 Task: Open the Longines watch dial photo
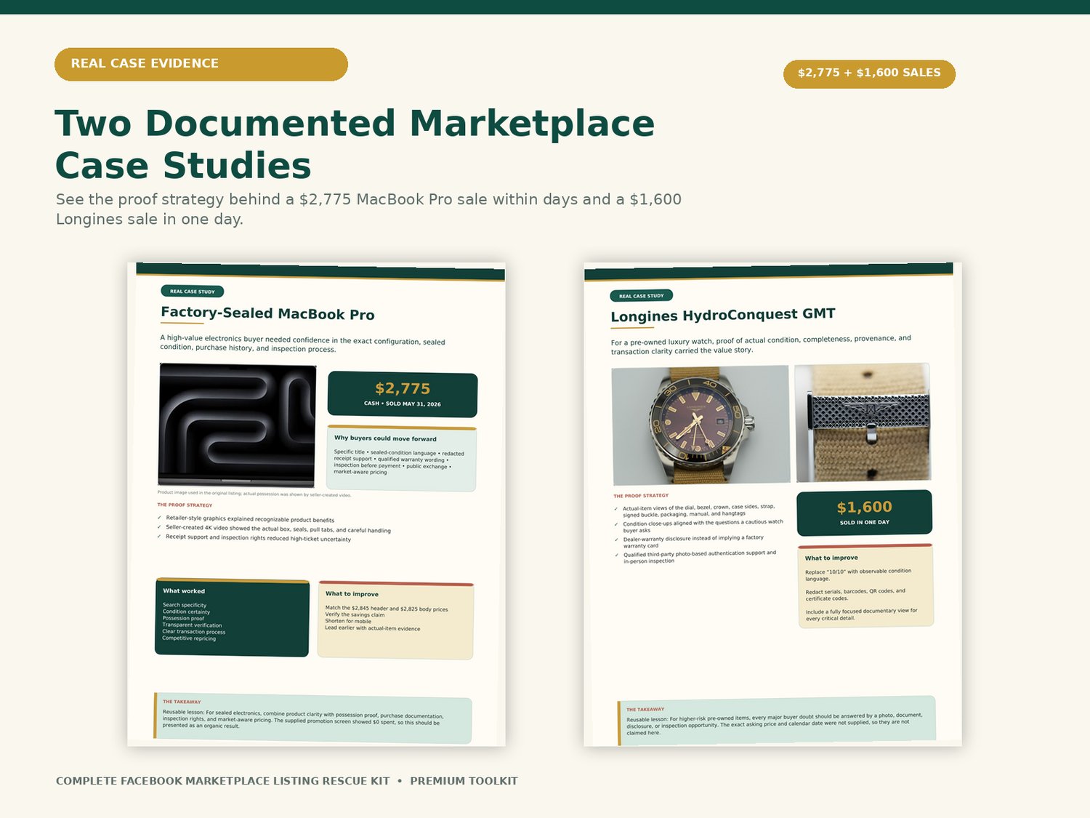[701, 425]
